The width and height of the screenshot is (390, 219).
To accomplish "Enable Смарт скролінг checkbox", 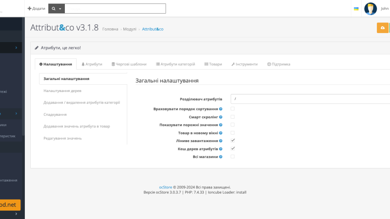I will coord(233,117).
